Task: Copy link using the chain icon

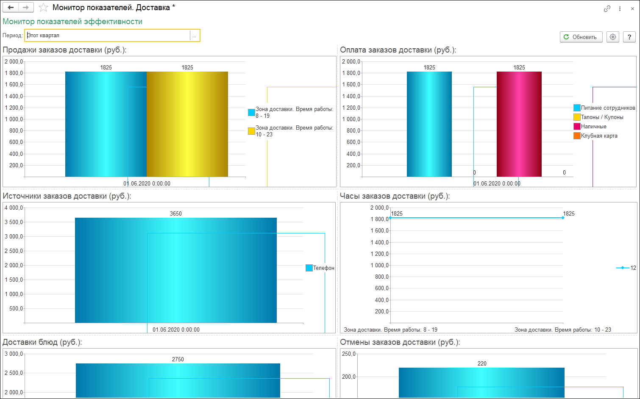Action: [607, 8]
